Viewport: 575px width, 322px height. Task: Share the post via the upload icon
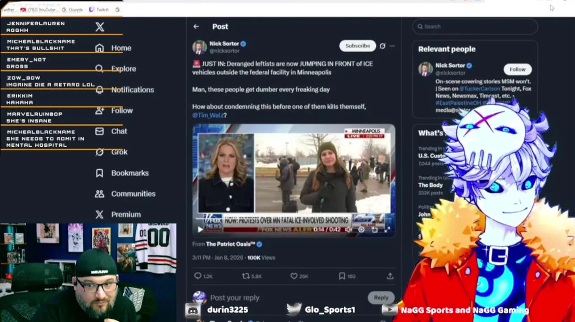pos(390,276)
